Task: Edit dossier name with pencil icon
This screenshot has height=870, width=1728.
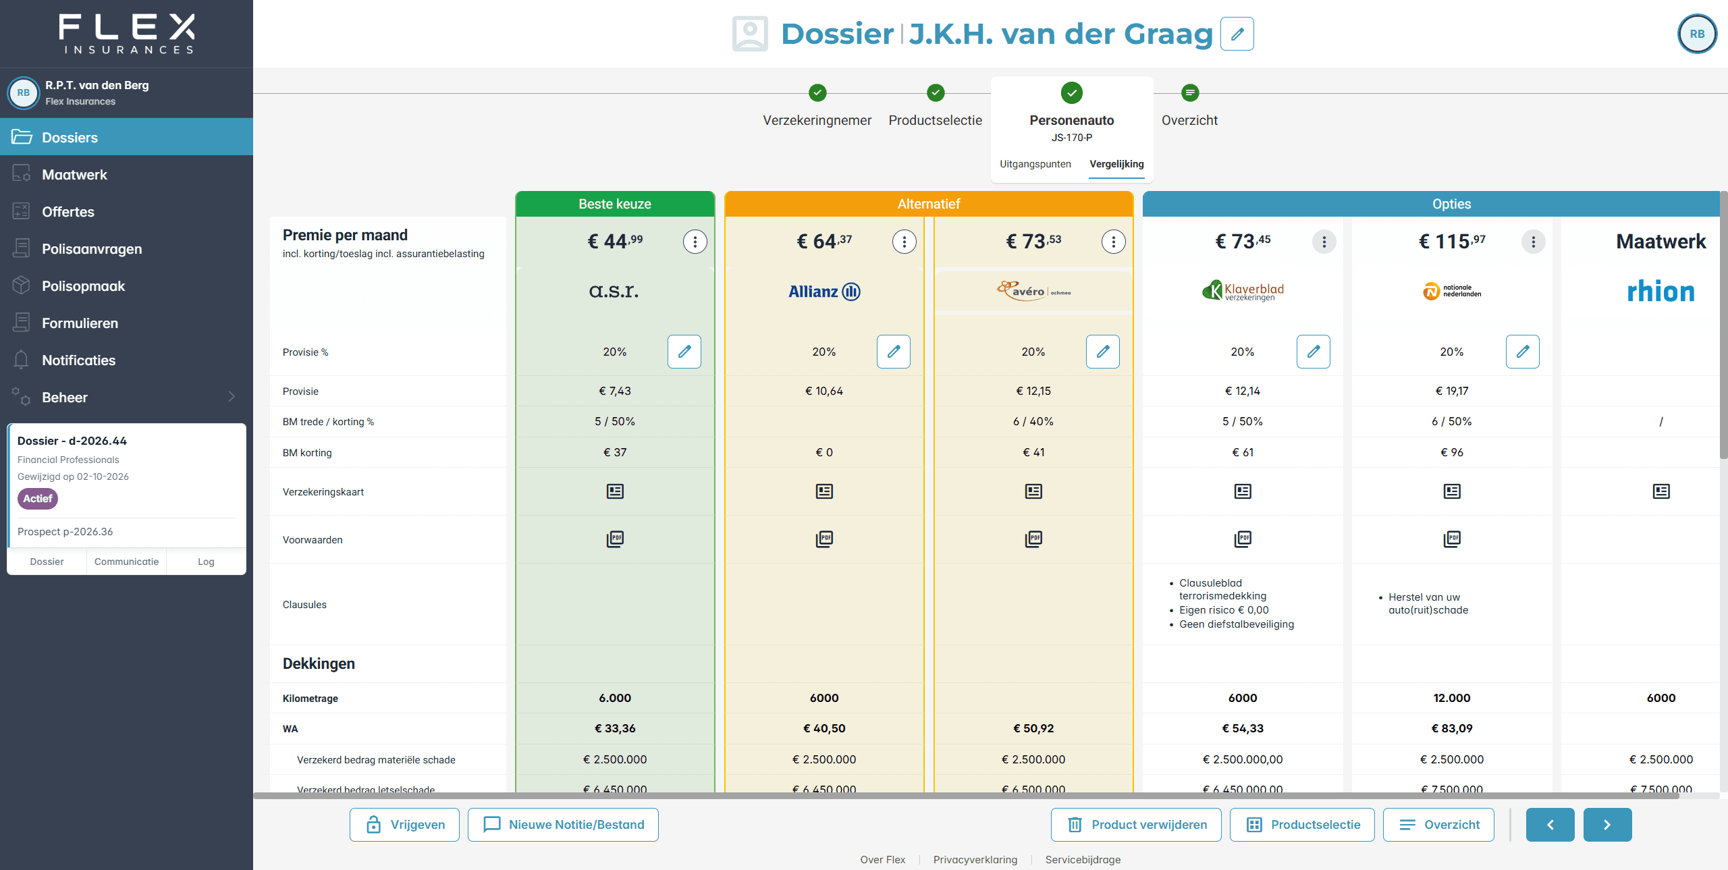Action: 1237,34
